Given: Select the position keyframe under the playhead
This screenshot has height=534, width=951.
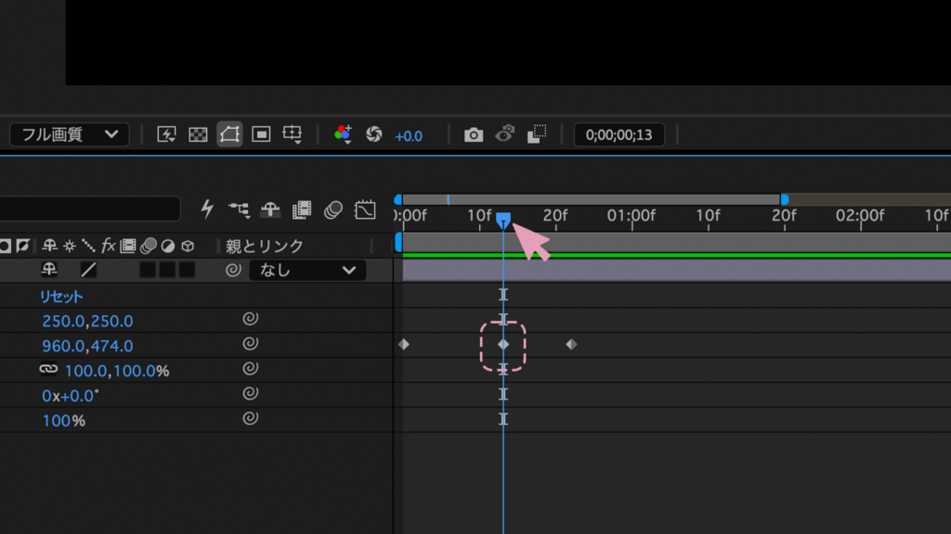Looking at the screenshot, I should [503, 345].
